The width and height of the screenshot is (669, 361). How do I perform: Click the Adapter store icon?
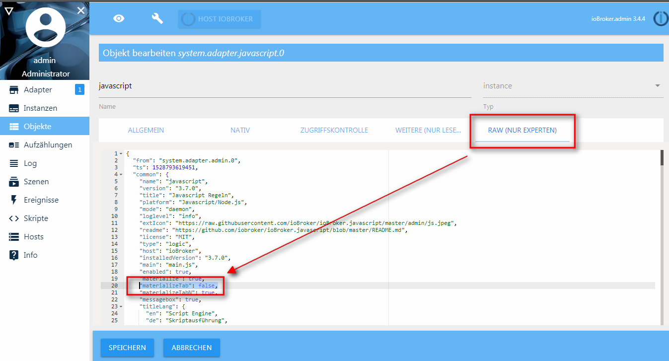click(14, 90)
